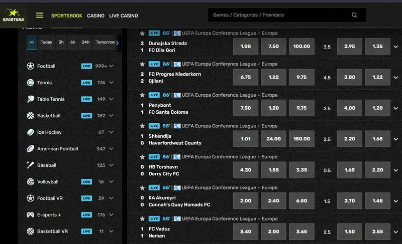This screenshot has height=244, width=402.
Task: Switch to the Casino tab
Action: [x=95, y=16]
